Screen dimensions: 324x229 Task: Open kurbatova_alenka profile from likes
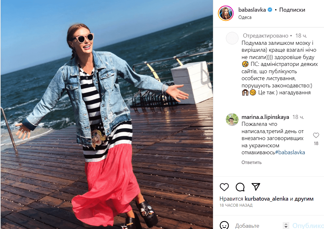pyautogui.click(x=267, y=199)
